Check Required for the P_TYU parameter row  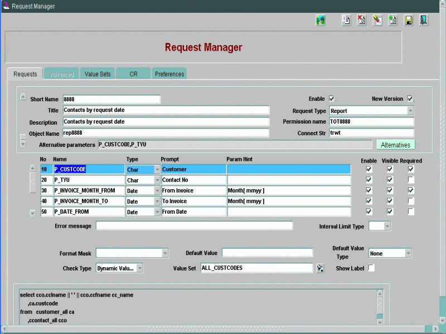click(x=411, y=180)
